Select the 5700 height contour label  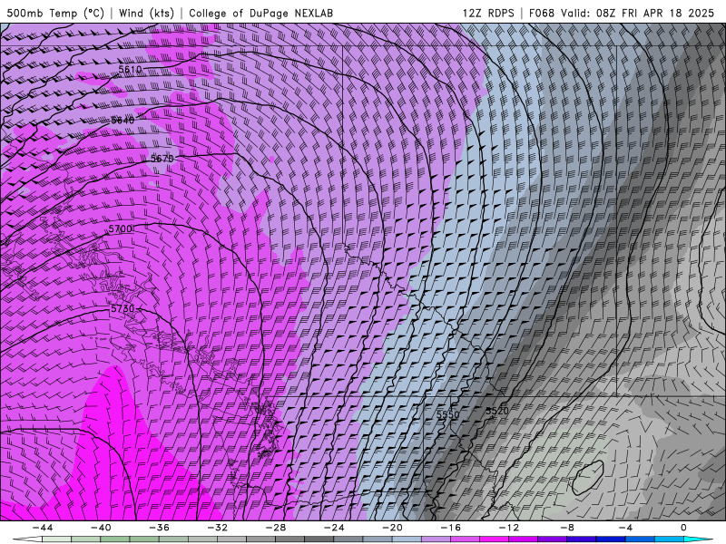[x=121, y=229]
